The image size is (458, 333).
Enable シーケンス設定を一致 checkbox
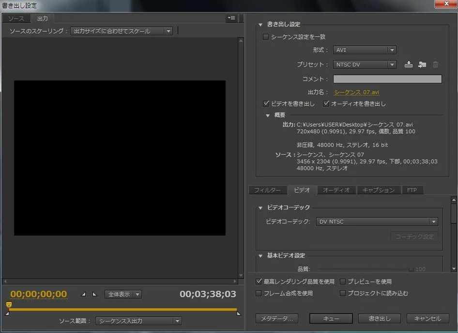pos(266,37)
